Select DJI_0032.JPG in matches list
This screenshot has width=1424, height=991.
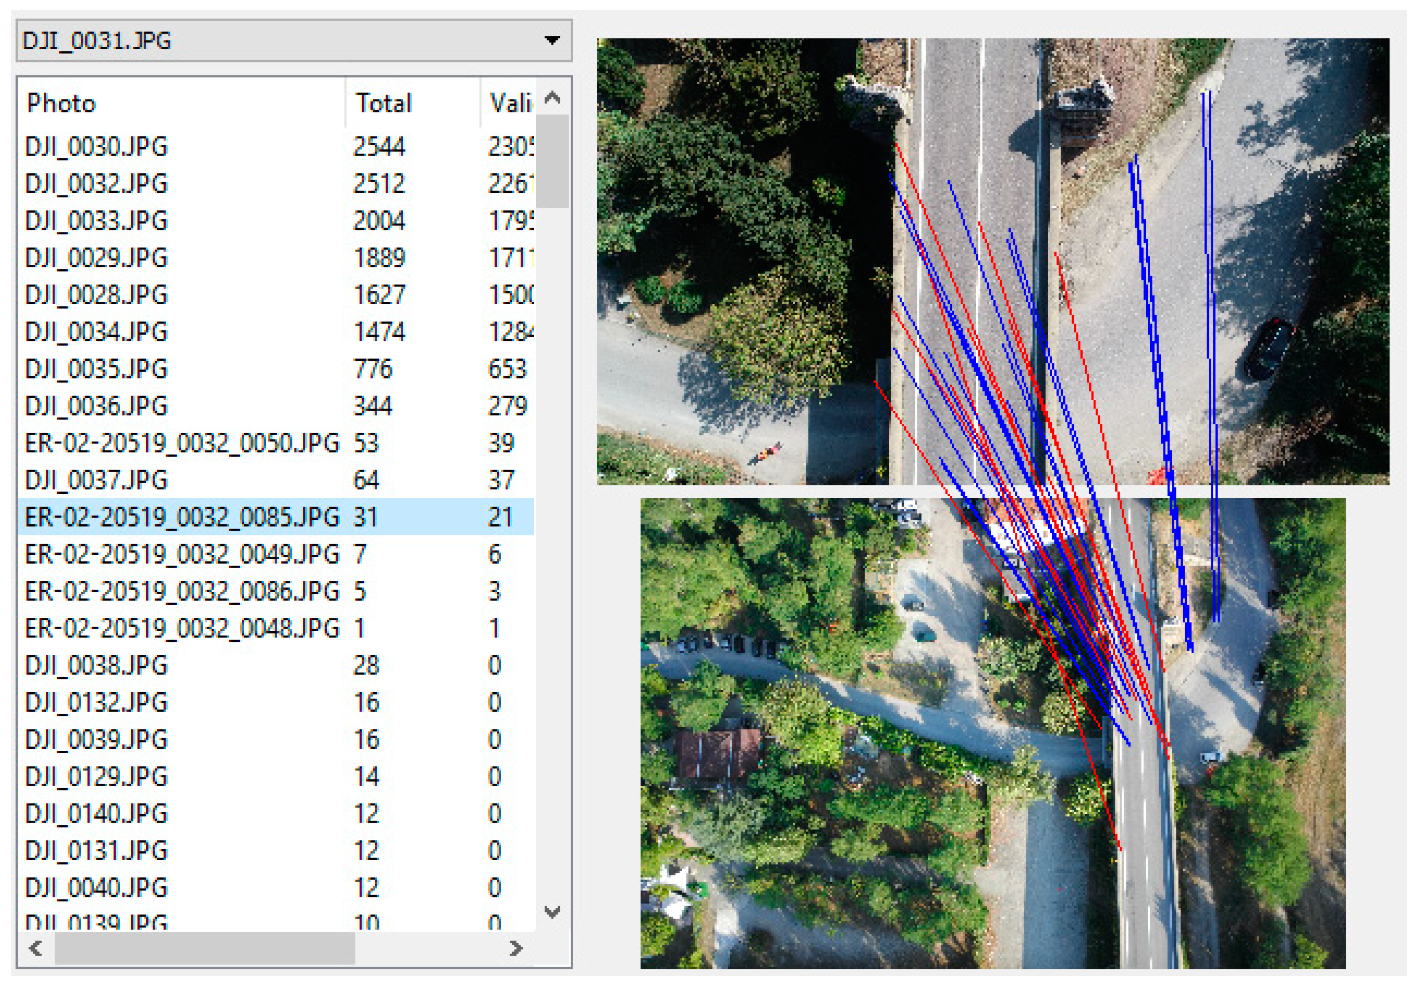[96, 184]
